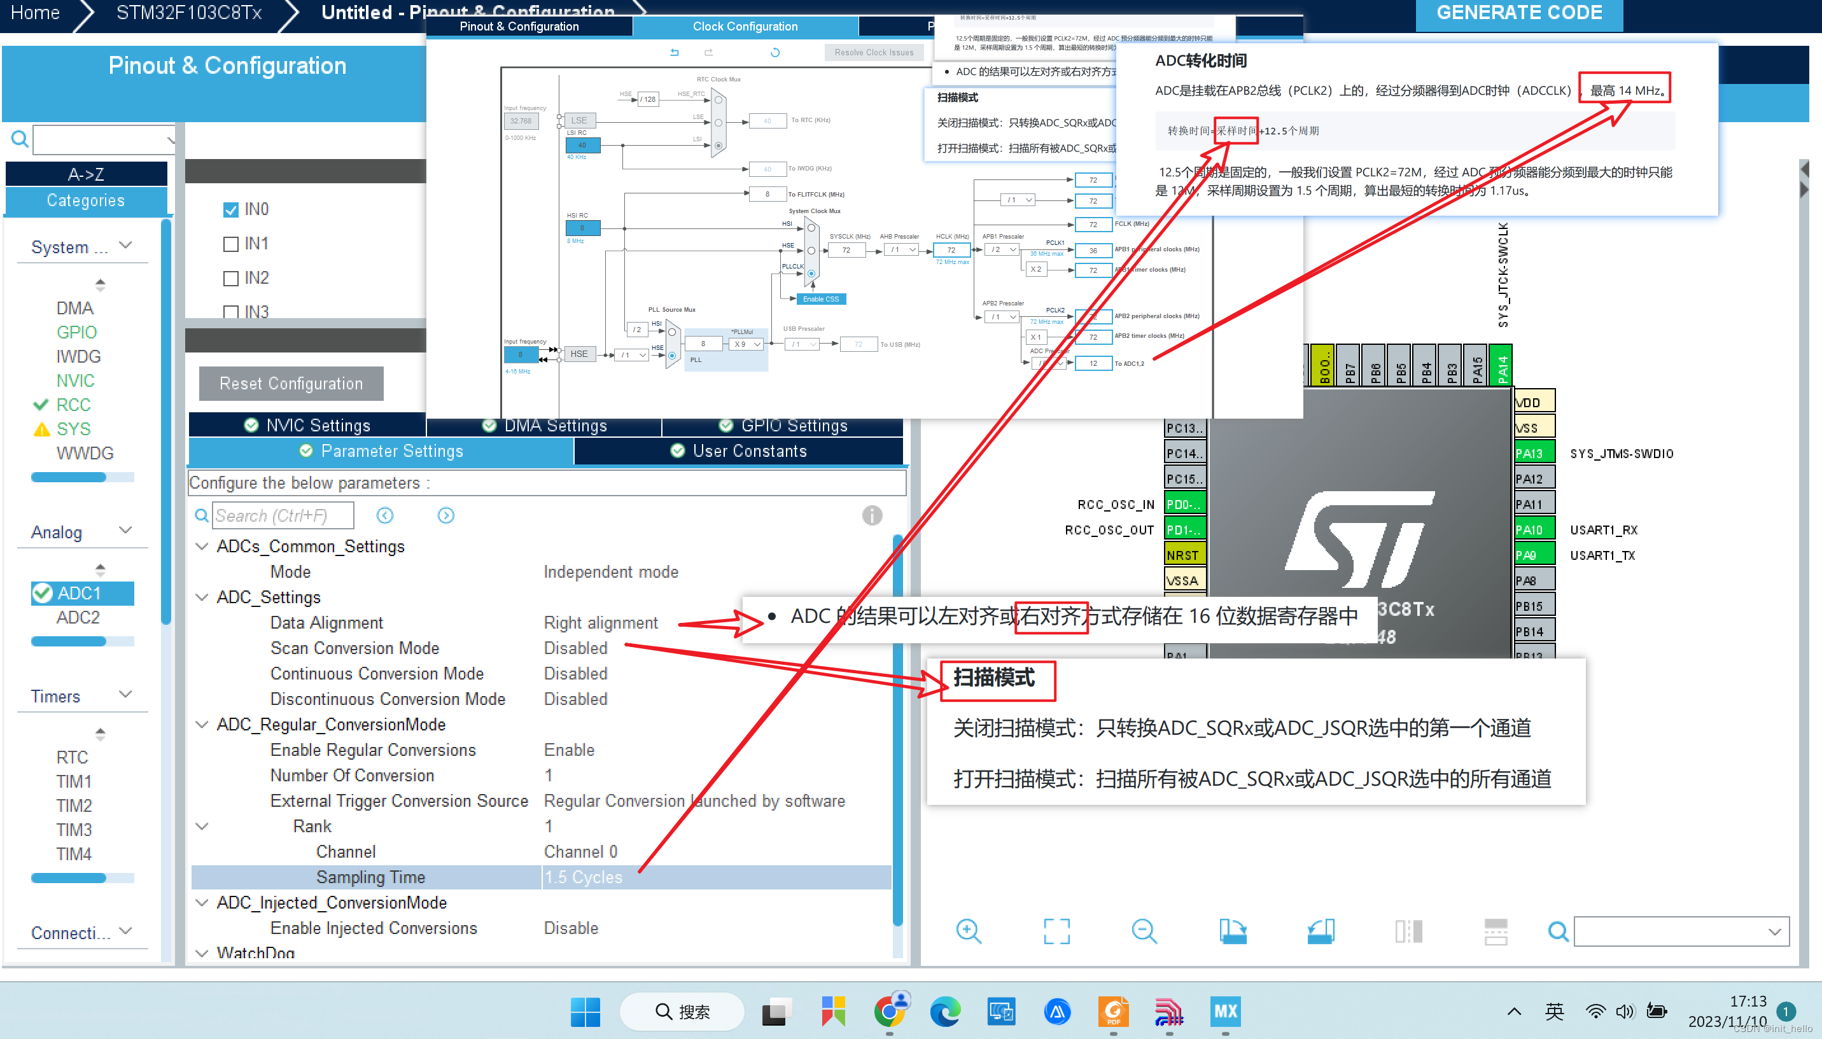Uncheck the IN0 channel checkbox
The height and width of the screenshot is (1039, 1822).
tap(230, 210)
